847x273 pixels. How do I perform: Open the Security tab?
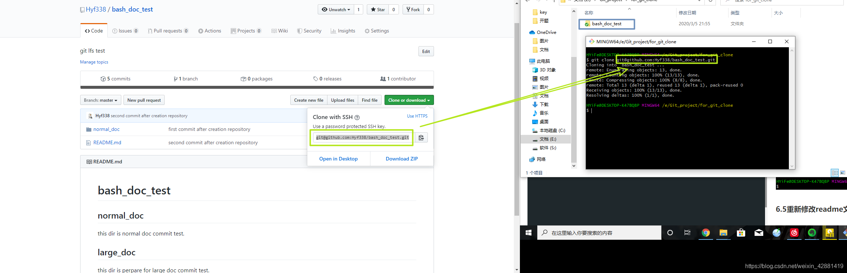click(309, 31)
